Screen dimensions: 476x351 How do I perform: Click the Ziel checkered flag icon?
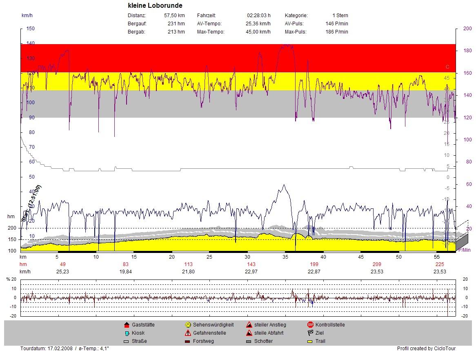point(310,333)
